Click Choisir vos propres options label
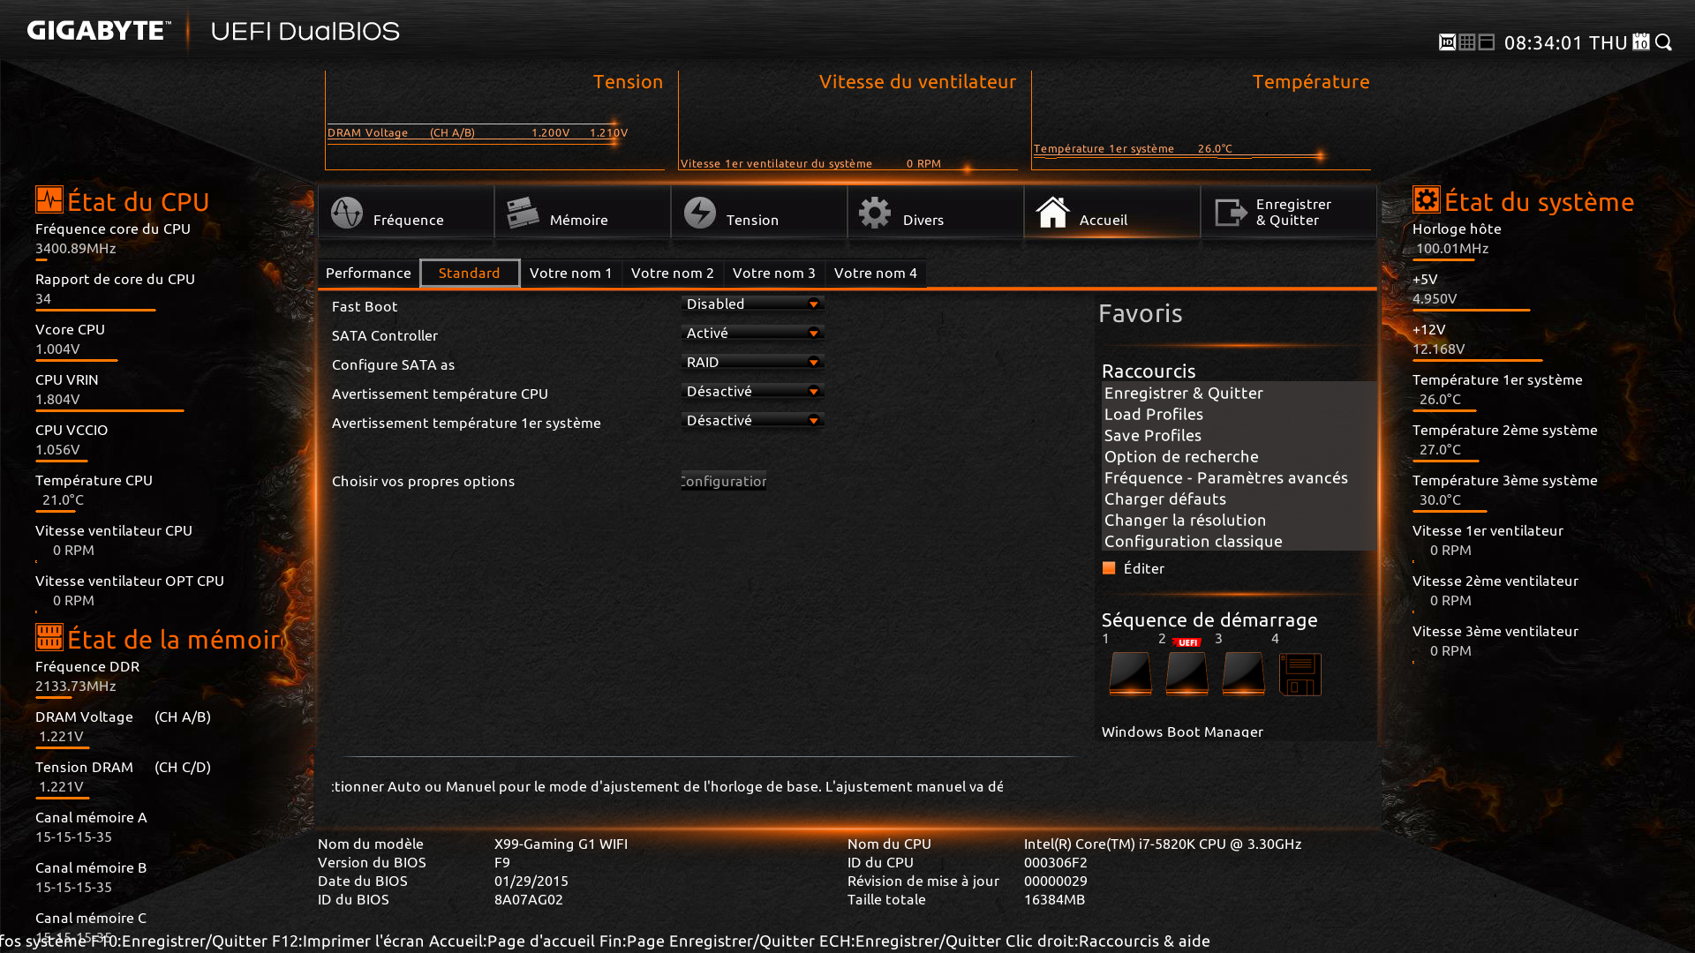 pos(423,481)
